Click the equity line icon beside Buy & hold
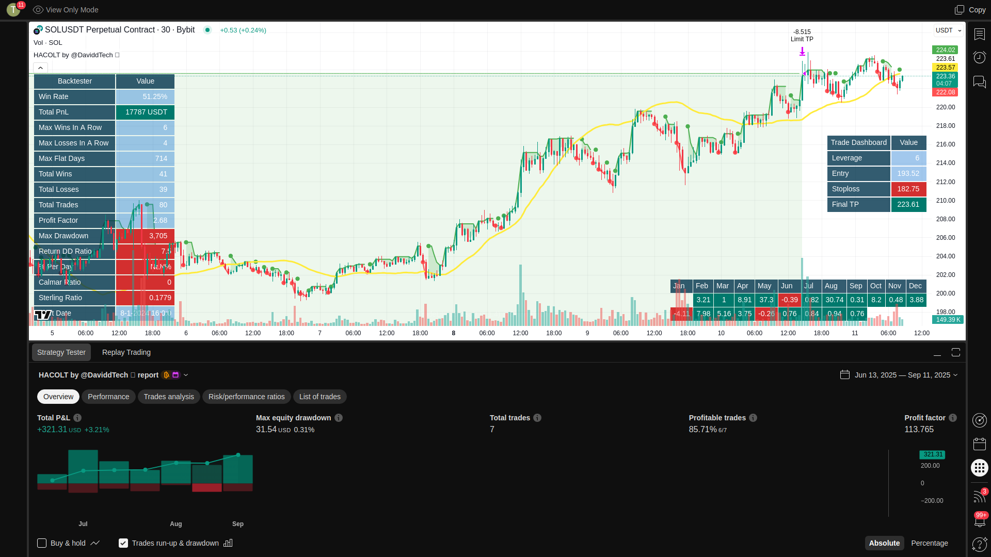 click(x=95, y=543)
